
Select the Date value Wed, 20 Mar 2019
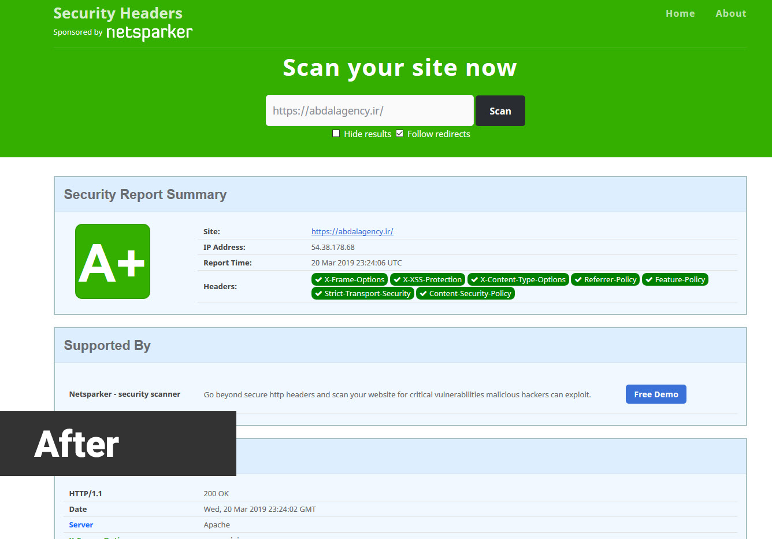[259, 510]
